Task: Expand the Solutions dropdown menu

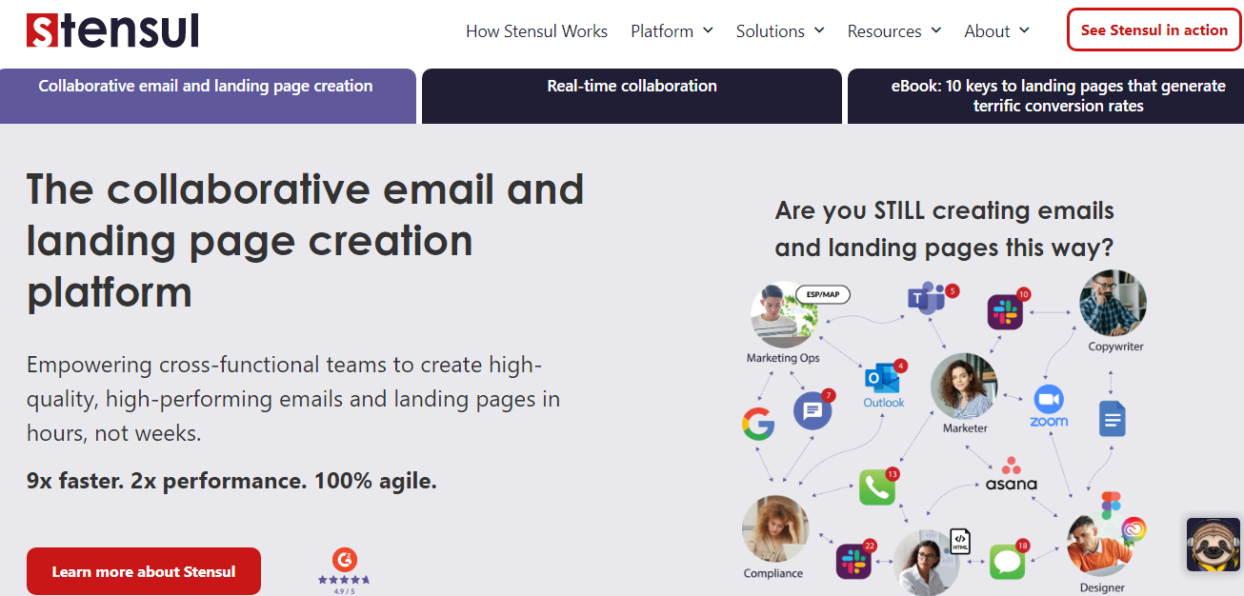Action: [780, 31]
